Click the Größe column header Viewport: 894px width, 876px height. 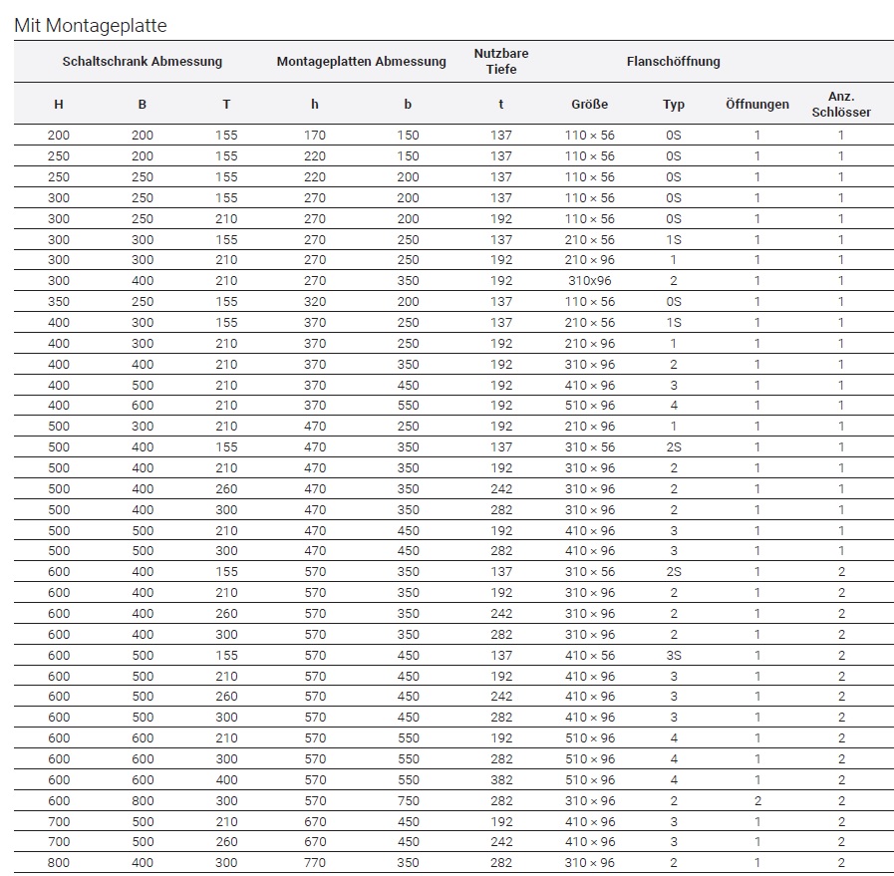click(590, 105)
